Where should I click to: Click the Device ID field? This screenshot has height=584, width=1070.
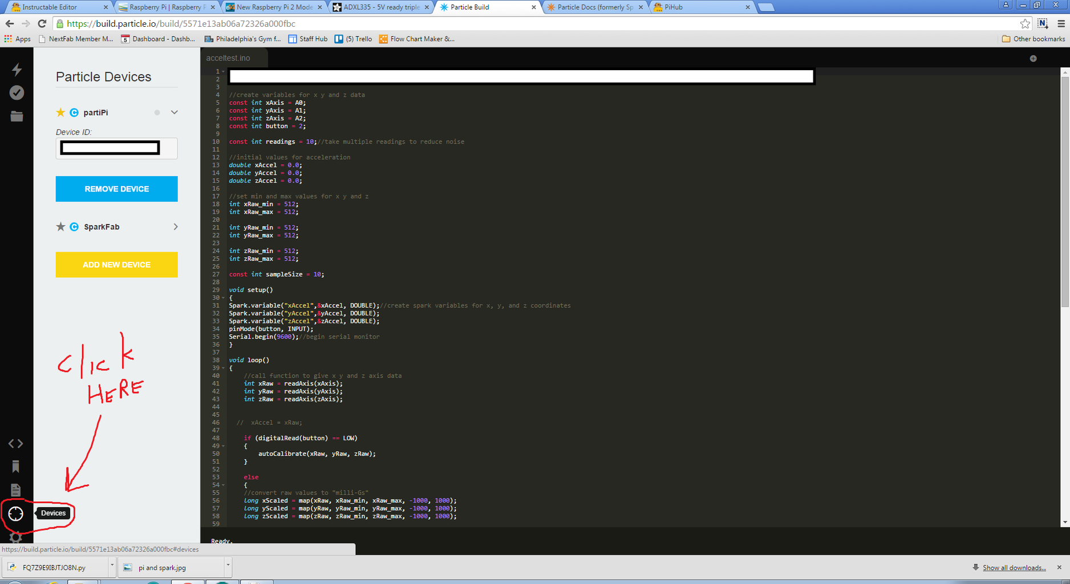[x=117, y=148]
